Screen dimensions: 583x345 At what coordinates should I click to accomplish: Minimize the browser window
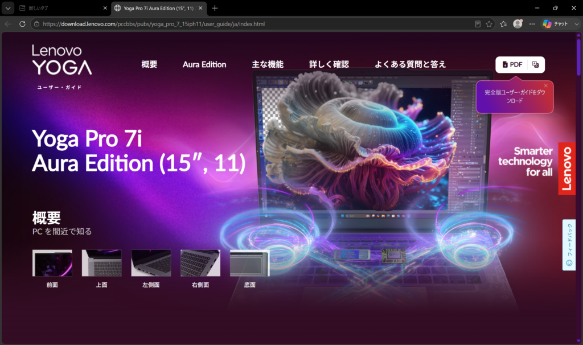[537, 8]
